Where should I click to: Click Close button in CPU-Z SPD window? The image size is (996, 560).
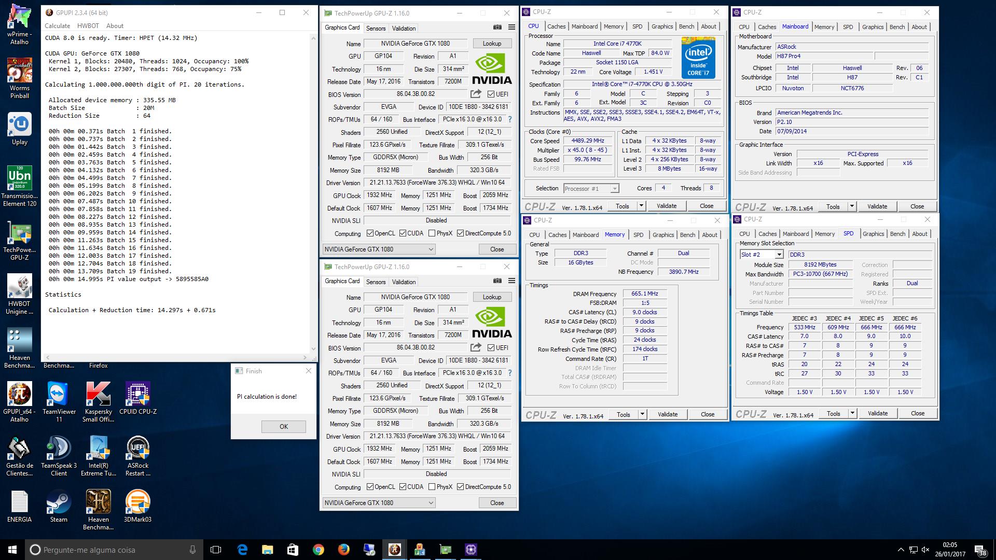917,413
